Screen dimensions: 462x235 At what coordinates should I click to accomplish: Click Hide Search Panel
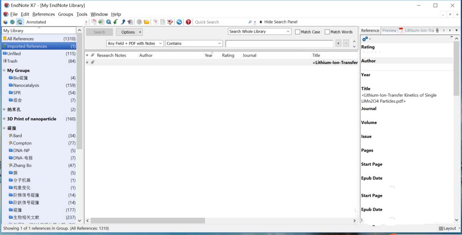tap(278, 22)
